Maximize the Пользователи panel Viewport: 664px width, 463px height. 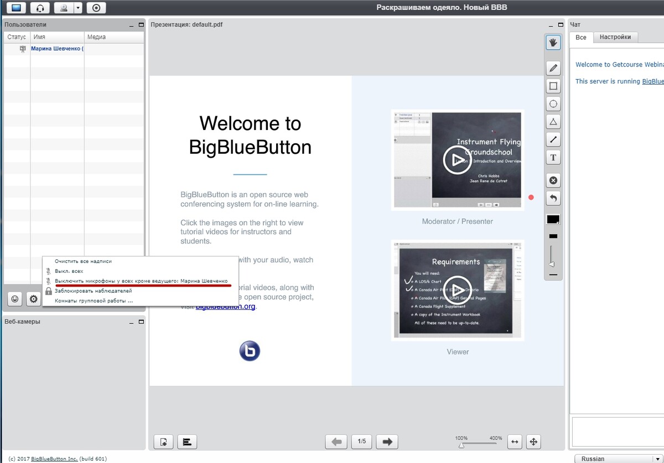pyautogui.click(x=141, y=25)
